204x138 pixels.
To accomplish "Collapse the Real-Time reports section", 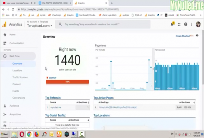I will click(x=14, y=56).
